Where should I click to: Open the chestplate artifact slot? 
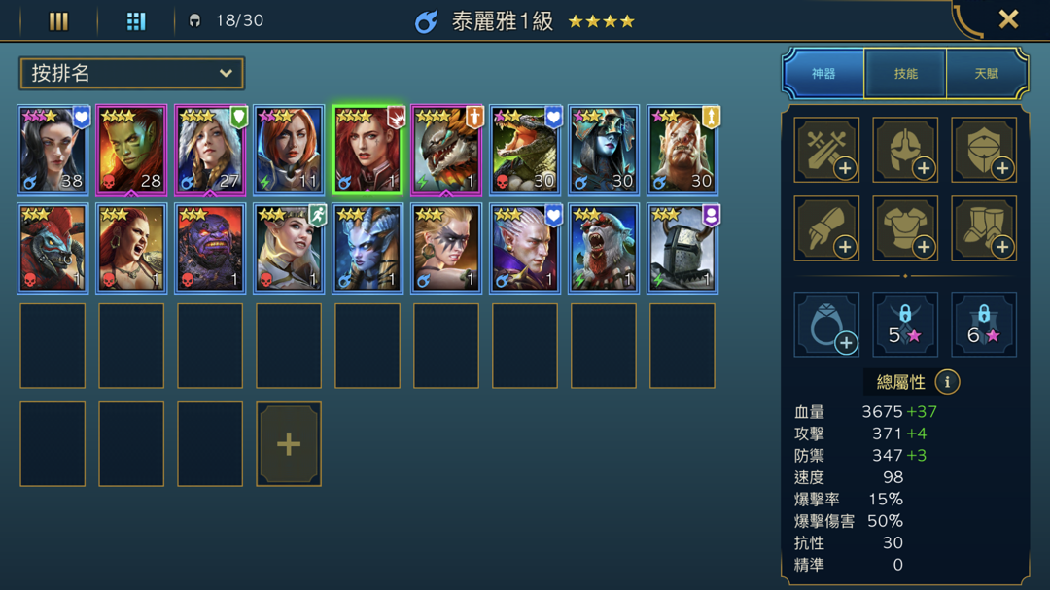pos(905,228)
